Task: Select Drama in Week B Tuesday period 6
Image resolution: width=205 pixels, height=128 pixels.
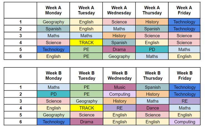Action: [86, 122]
